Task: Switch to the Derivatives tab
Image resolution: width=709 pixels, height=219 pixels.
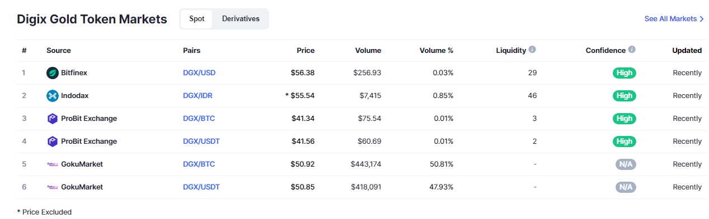Action: 241,19
